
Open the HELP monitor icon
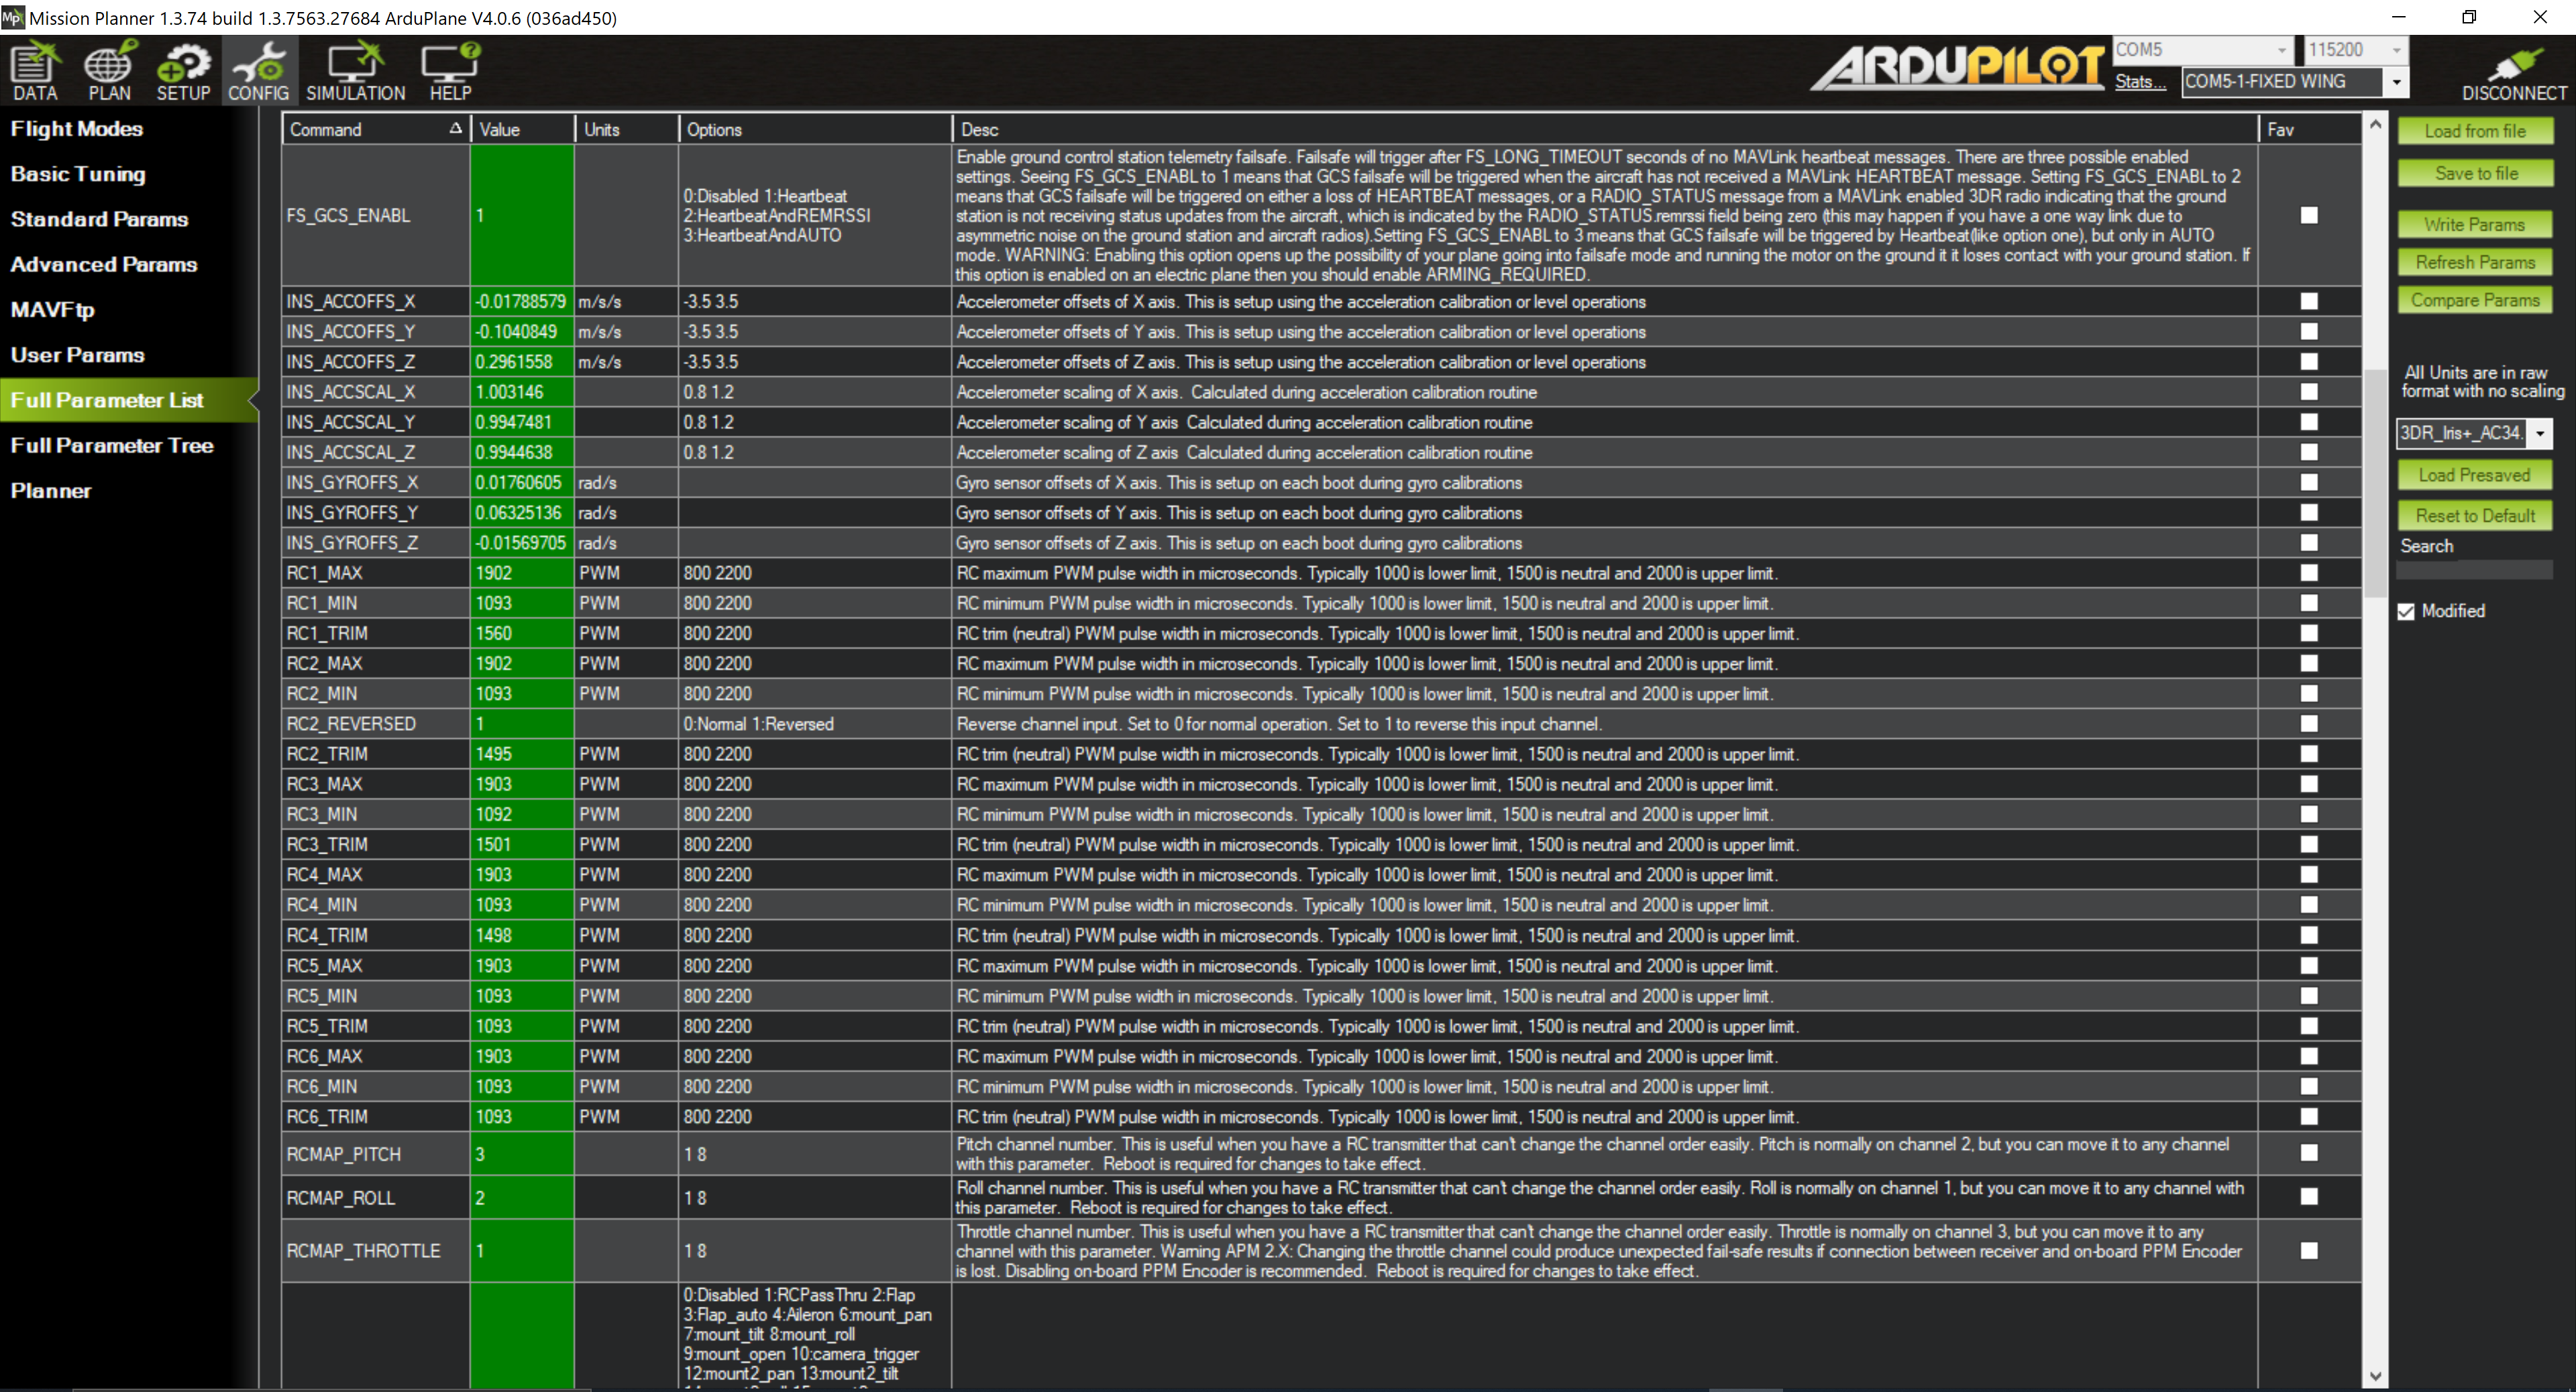[x=450, y=70]
